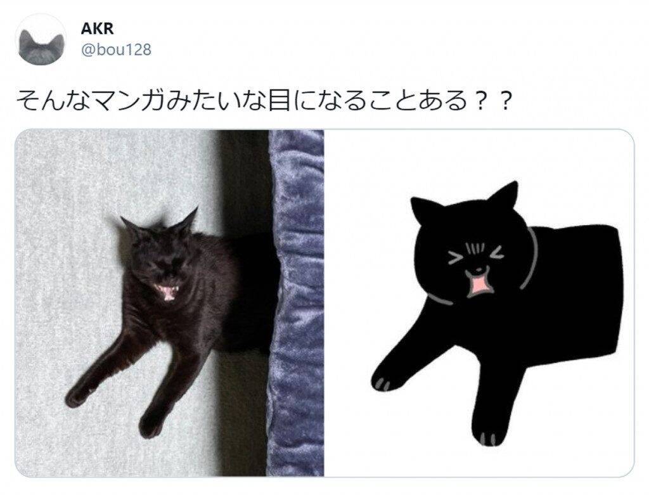Open the left photo of the real black cat
This screenshot has width=649, height=495.
(170, 303)
